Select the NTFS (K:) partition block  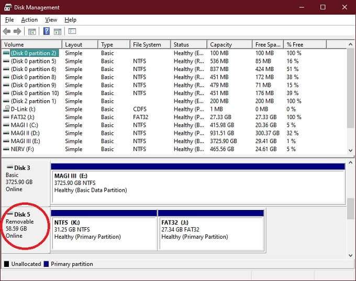104,232
